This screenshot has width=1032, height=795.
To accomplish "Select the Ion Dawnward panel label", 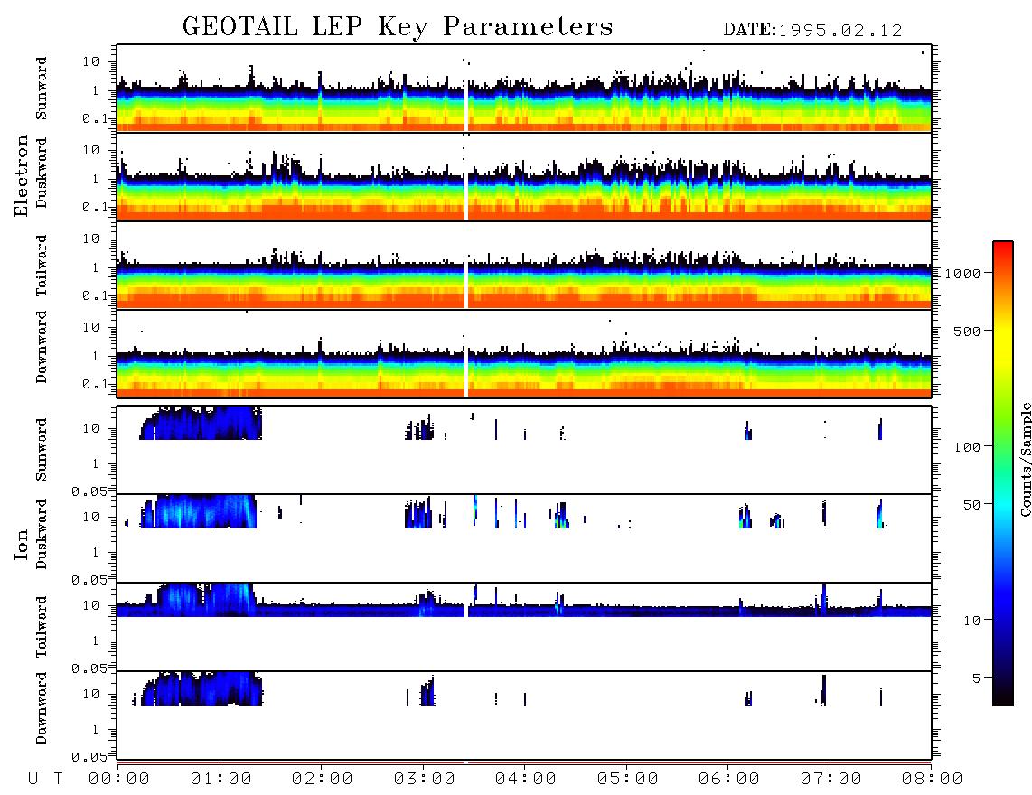I will [42, 708].
